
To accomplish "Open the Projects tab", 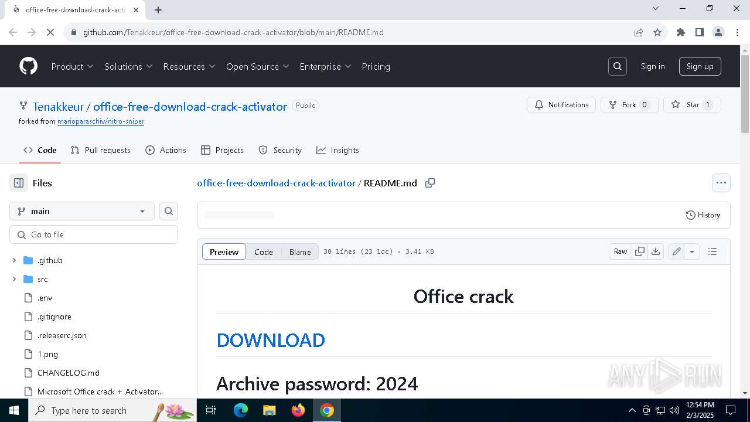I will (x=222, y=150).
